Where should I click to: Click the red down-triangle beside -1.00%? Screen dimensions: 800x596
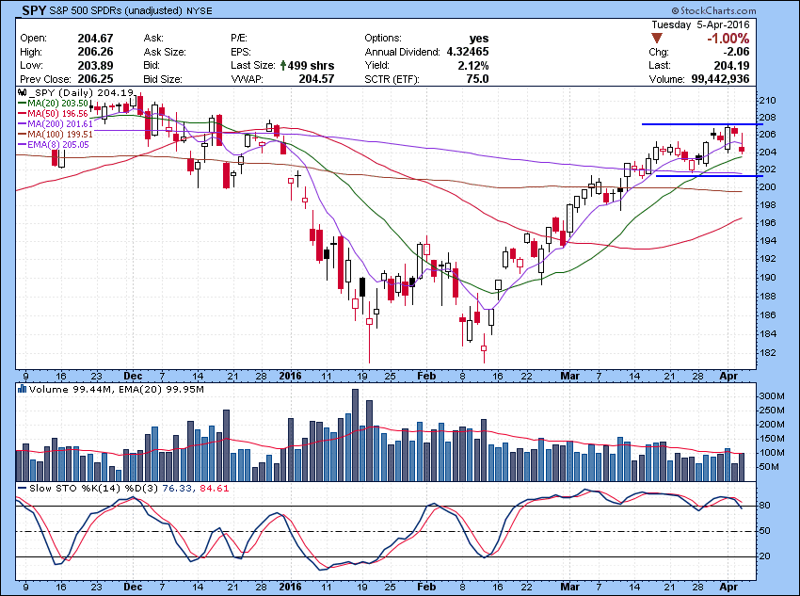point(657,39)
